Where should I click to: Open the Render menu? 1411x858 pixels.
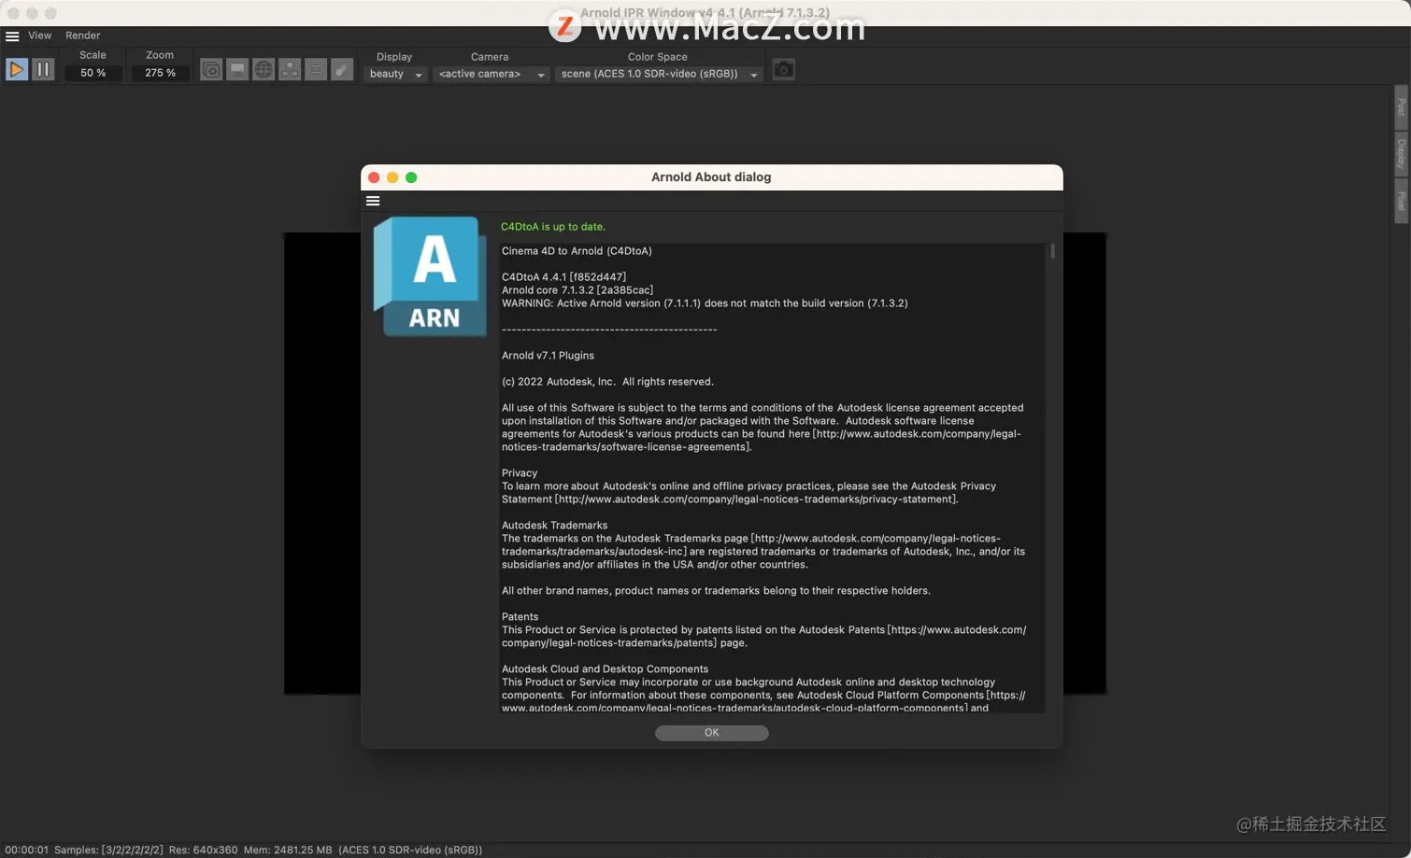[82, 35]
